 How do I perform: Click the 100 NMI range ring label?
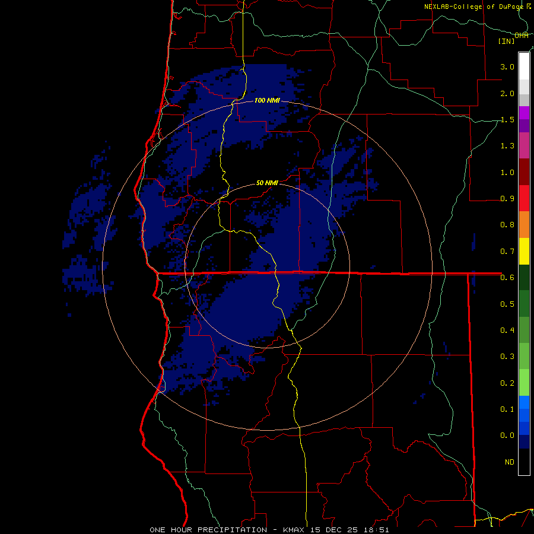coord(267,100)
